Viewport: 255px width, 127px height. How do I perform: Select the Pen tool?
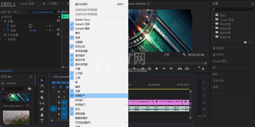42,109
